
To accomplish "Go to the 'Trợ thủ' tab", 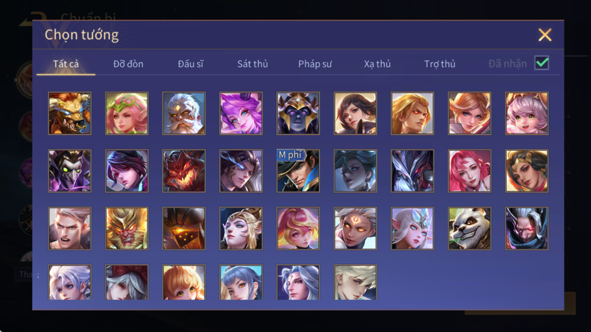I will [440, 64].
